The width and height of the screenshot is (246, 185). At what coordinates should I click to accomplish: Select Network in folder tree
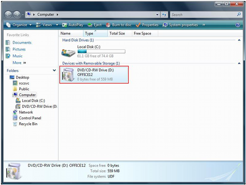click(x=26, y=112)
